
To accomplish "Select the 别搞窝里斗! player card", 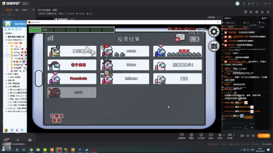I will (x=177, y=65).
